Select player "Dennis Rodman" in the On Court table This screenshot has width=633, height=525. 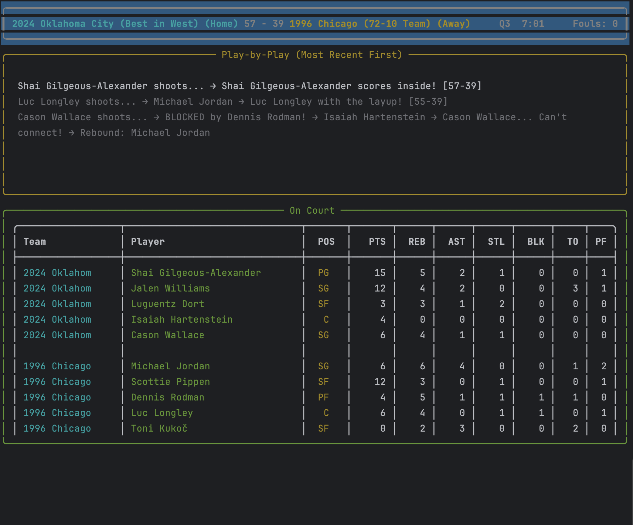pyautogui.click(x=167, y=397)
